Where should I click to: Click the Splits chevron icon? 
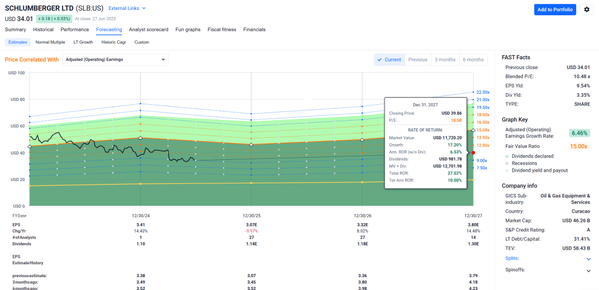coord(588,258)
